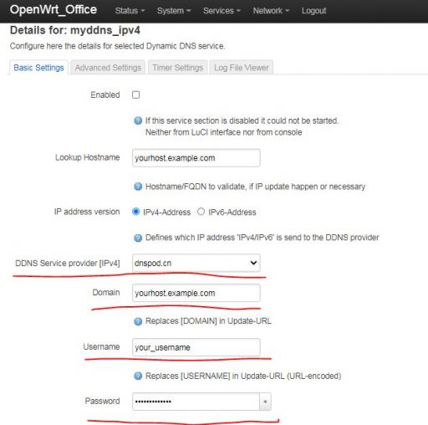Switch to the Advanced Settings tab
The image size is (428, 425).
click(x=108, y=68)
